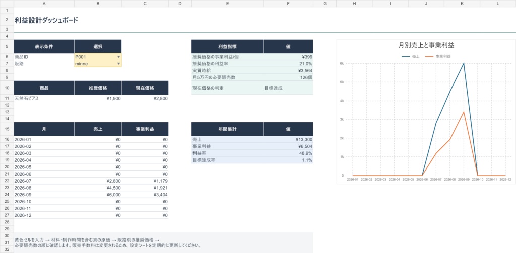Click the 販路 label cell
This screenshot has width=516, height=253.
tap(44, 64)
